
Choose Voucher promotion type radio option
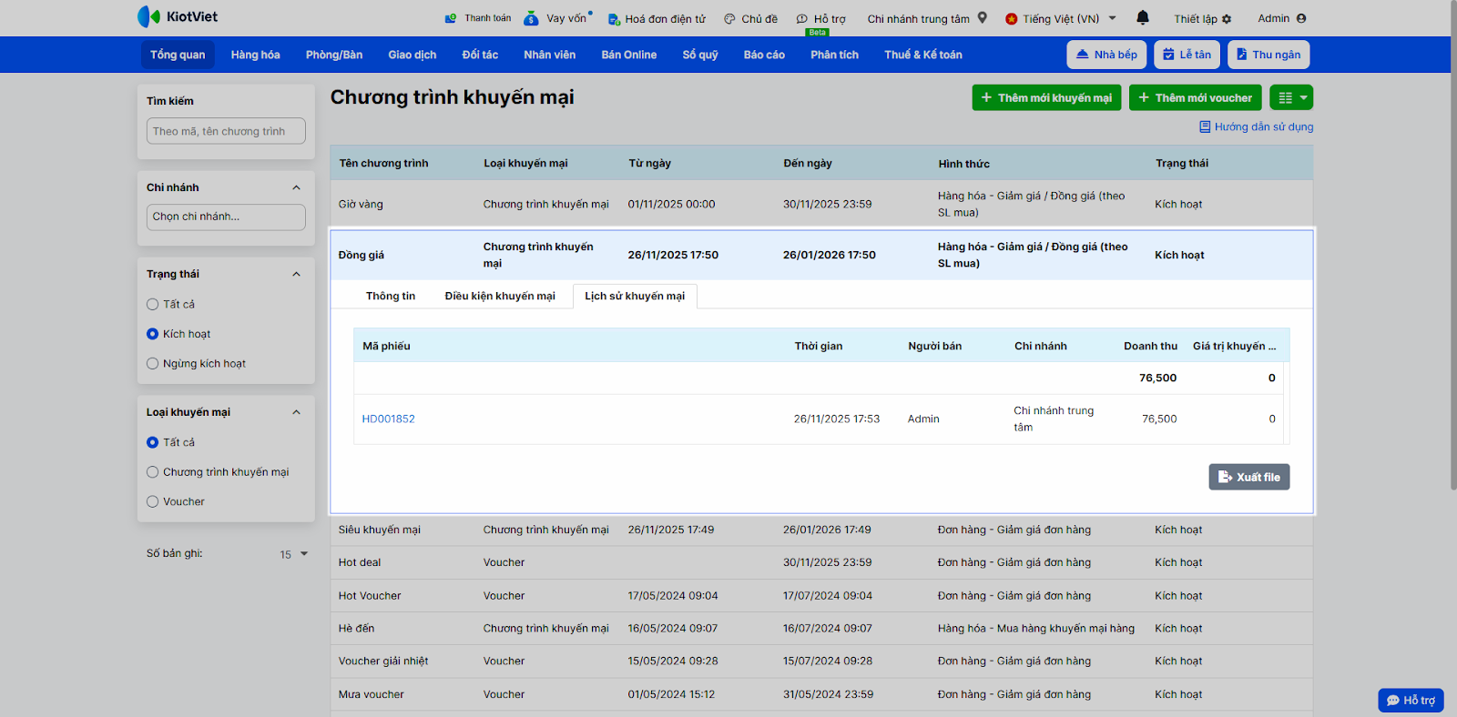(x=153, y=502)
